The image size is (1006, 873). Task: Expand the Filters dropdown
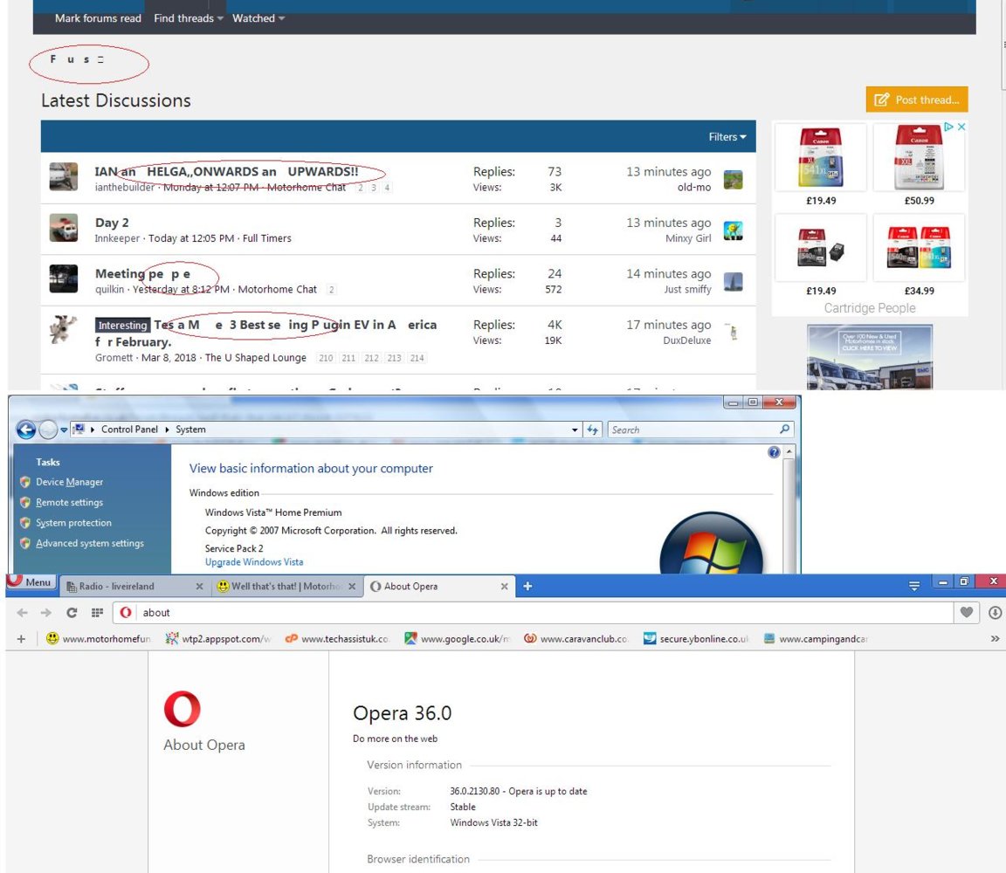coord(727,137)
